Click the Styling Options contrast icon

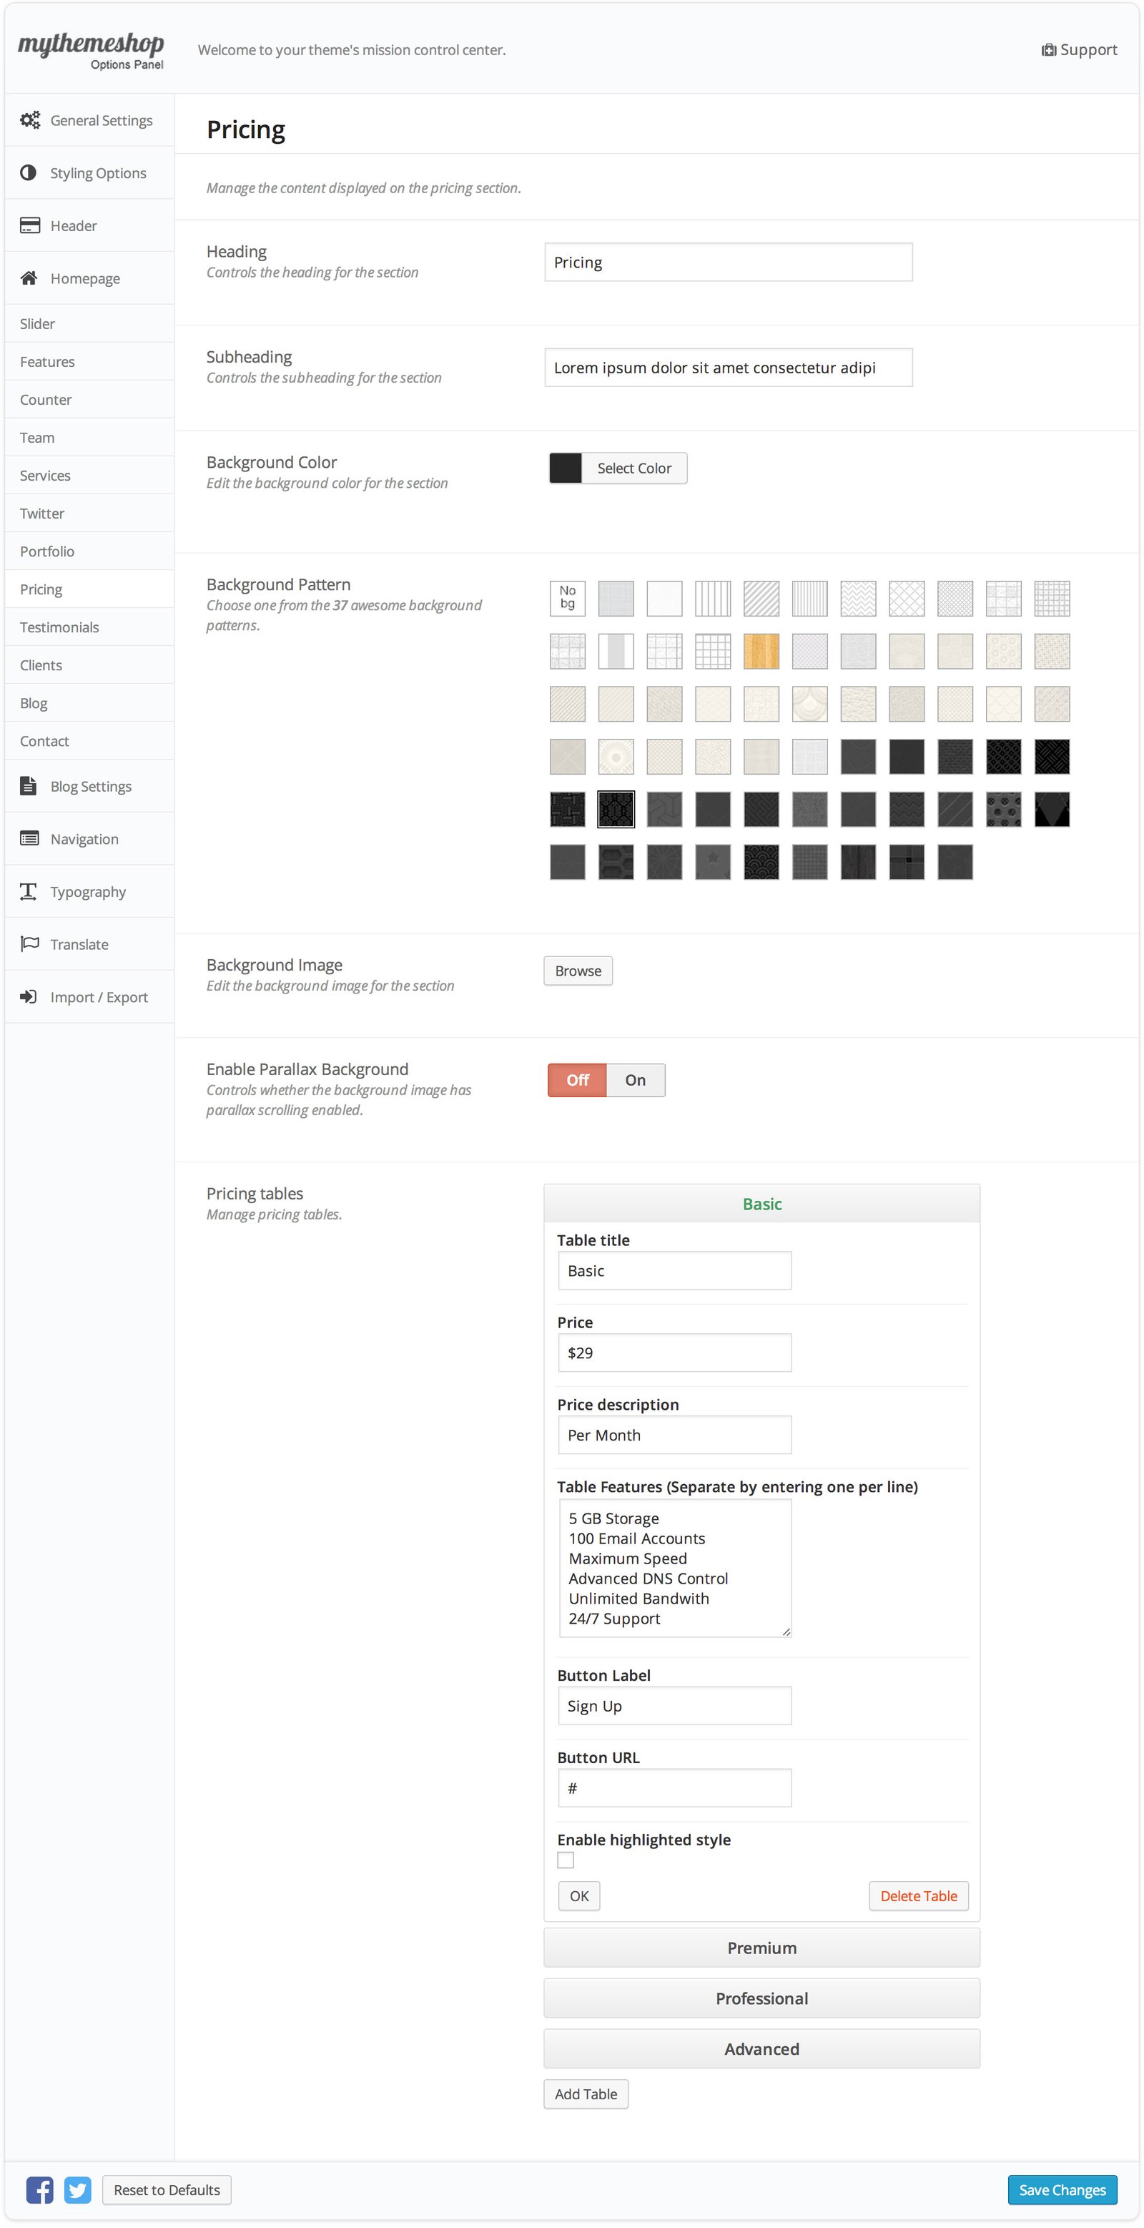(x=29, y=173)
